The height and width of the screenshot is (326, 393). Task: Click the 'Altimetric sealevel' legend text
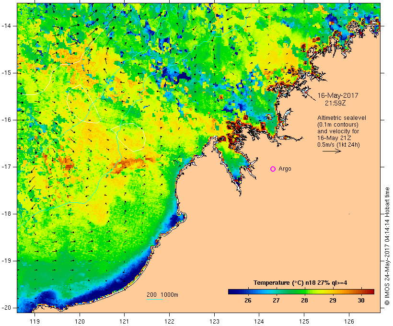click(342, 118)
